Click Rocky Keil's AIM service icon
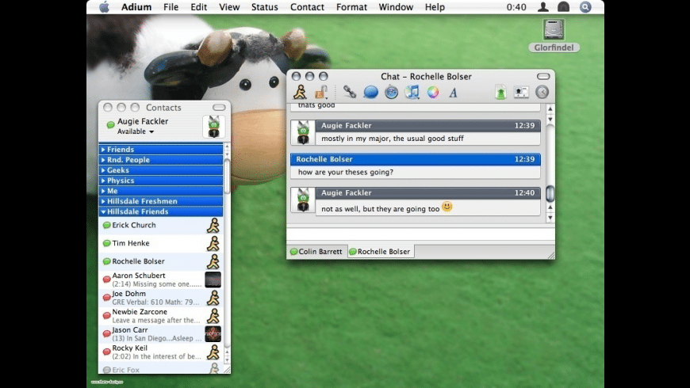The height and width of the screenshot is (388, 690). [213, 352]
